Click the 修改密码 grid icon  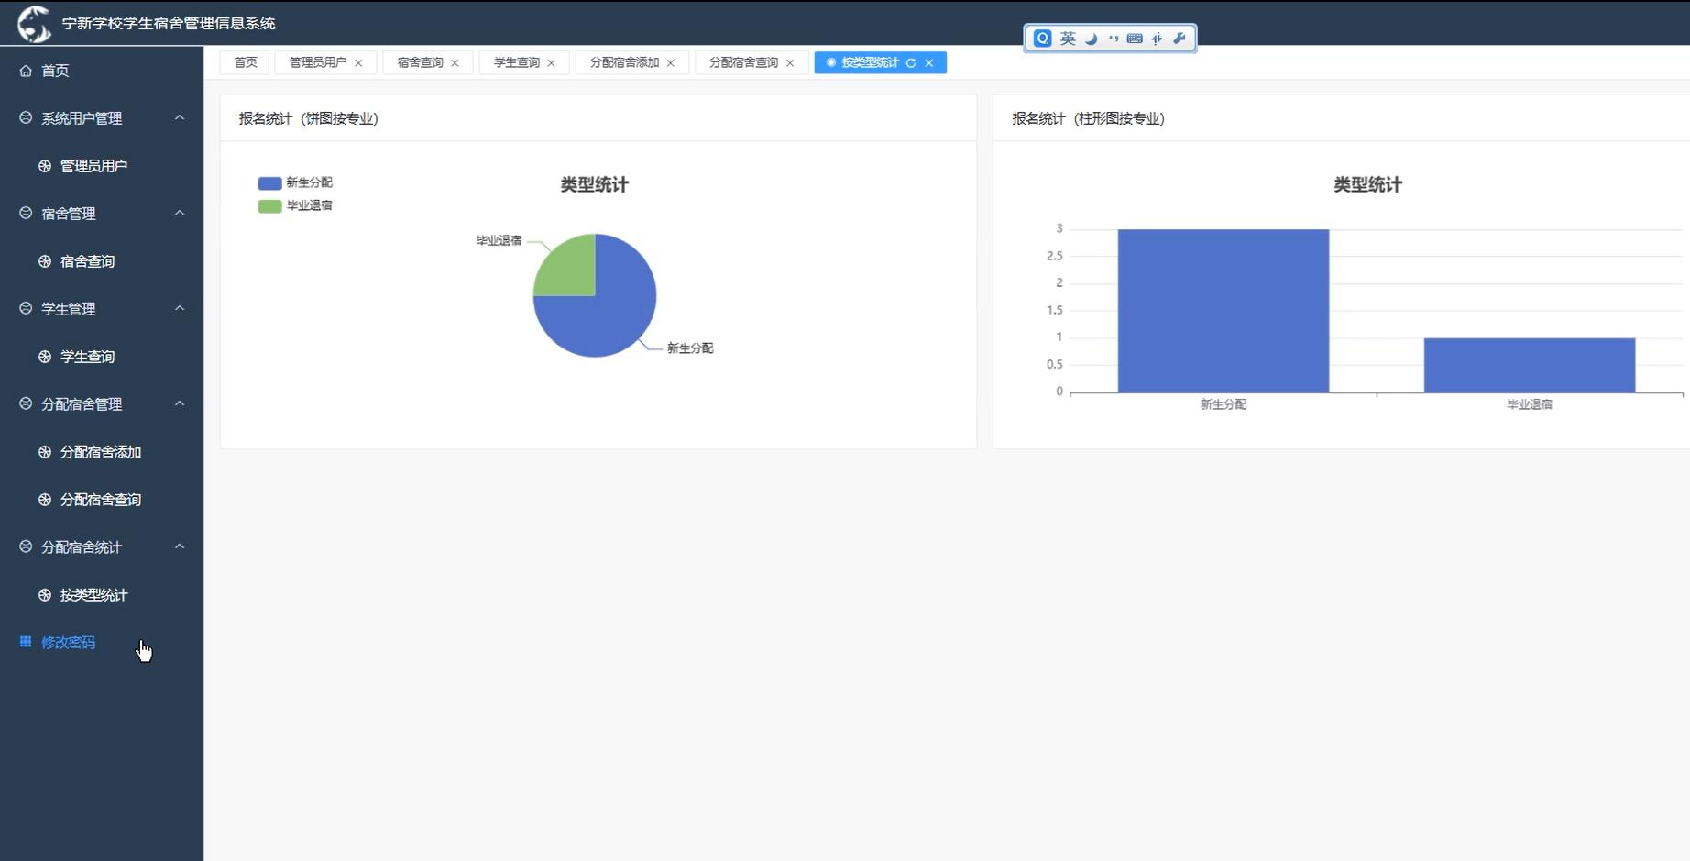(x=25, y=642)
